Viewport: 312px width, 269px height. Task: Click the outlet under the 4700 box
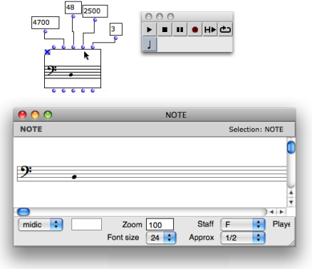[x=46, y=31]
